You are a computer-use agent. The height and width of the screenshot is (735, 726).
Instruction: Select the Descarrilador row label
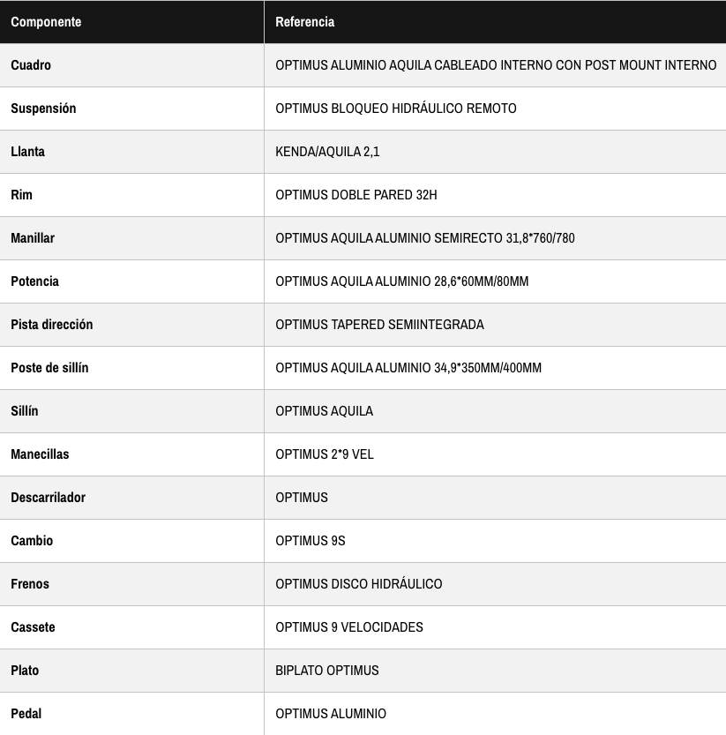click(49, 498)
